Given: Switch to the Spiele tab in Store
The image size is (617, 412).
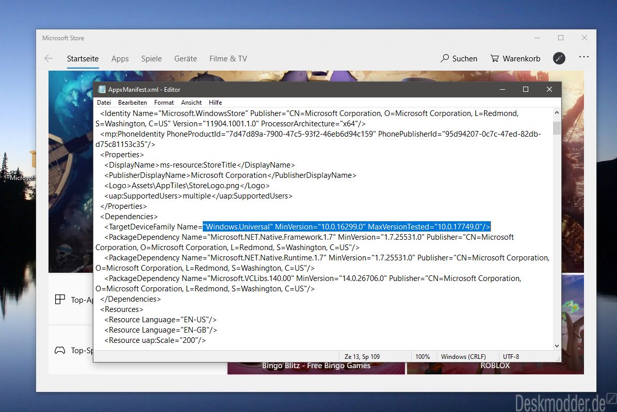Looking at the screenshot, I should [x=152, y=59].
